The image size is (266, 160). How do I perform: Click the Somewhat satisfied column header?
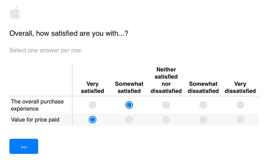[129, 87]
